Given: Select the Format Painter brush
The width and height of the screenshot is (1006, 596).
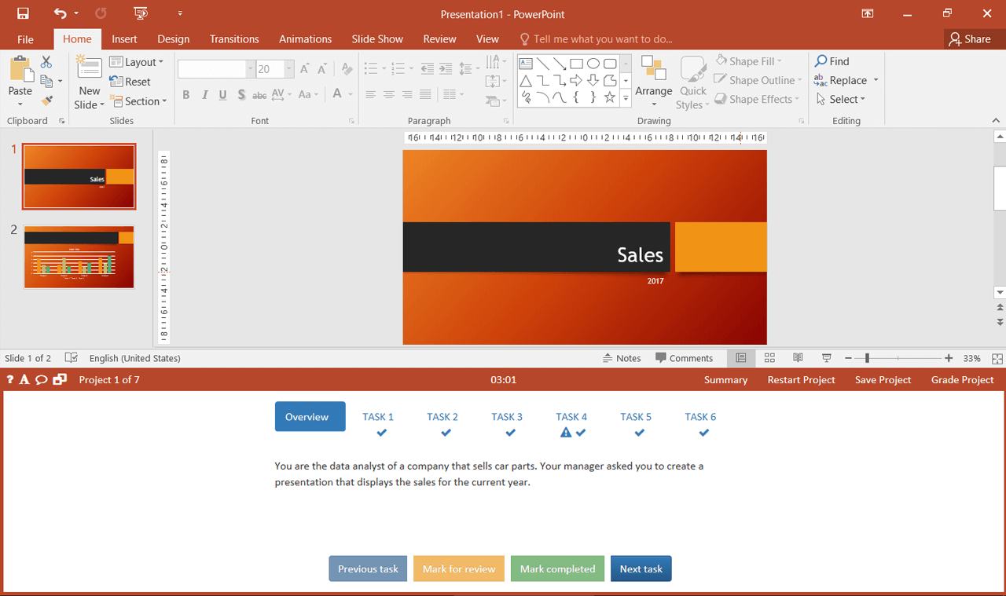Looking at the screenshot, I should tap(46, 101).
